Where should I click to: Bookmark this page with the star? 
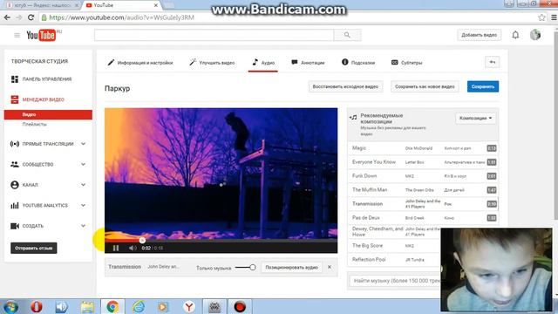[541, 17]
